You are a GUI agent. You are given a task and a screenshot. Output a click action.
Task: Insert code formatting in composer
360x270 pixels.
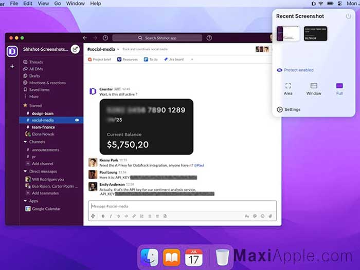point(127,216)
